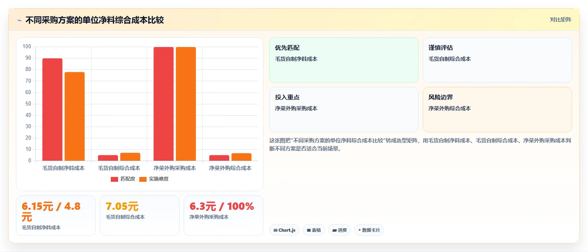Click the orange 实施难度 bar for 净菜外购采购成本
Viewport: 588px width, 252px height.
186,104
